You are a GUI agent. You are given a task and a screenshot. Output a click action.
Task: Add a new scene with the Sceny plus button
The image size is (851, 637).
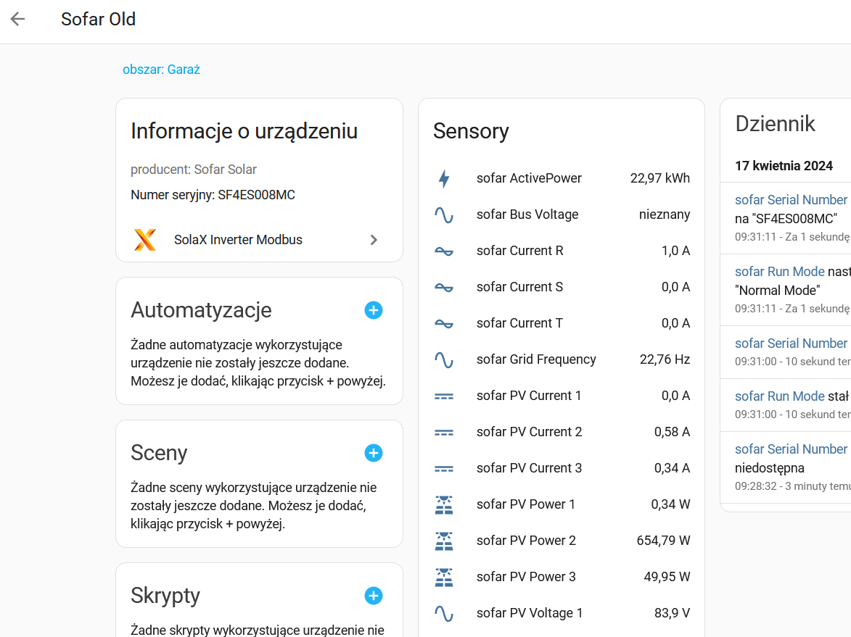click(x=374, y=453)
